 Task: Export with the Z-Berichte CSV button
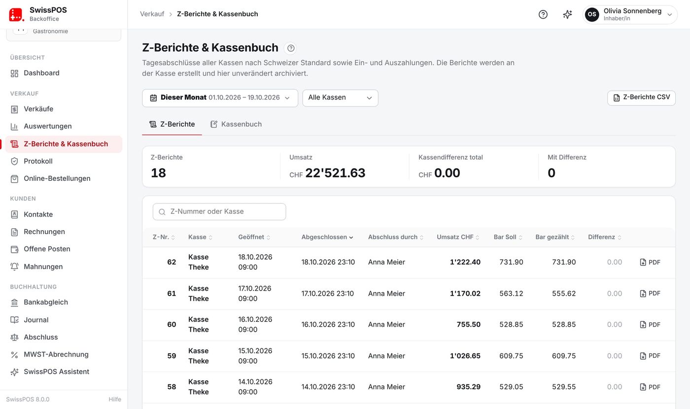tap(641, 98)
